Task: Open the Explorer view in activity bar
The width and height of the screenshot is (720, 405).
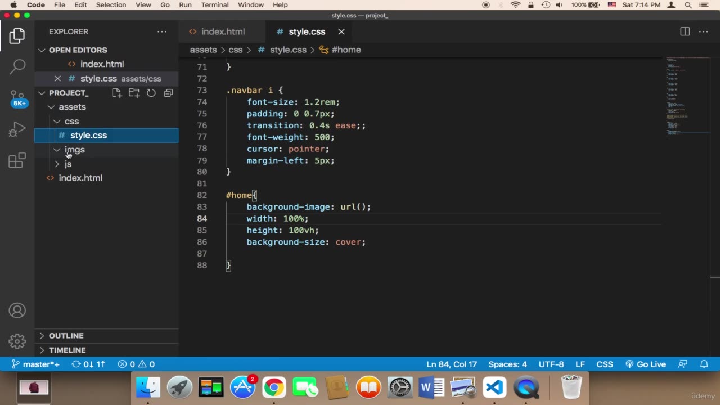Action: [x=17, y=36]
